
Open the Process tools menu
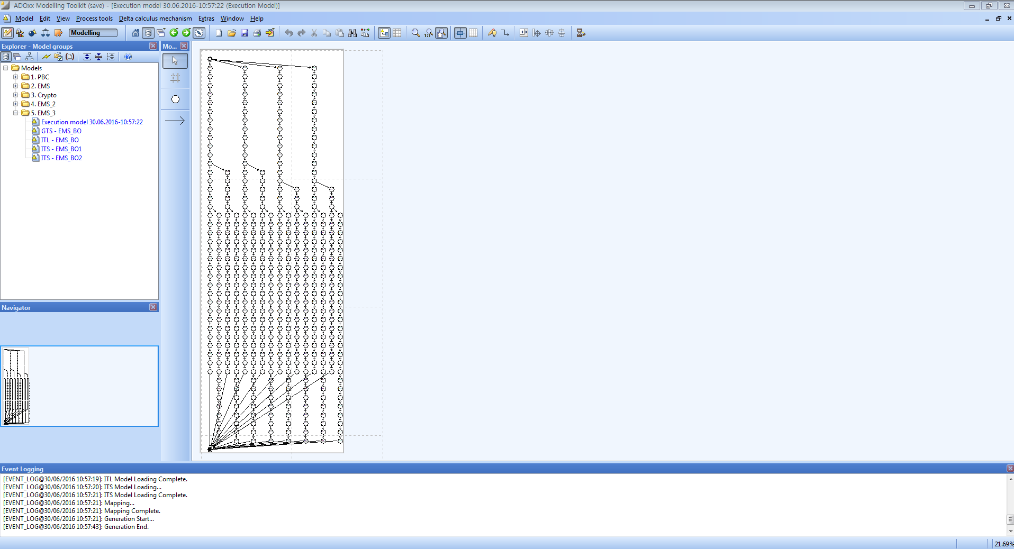(94, 19)
